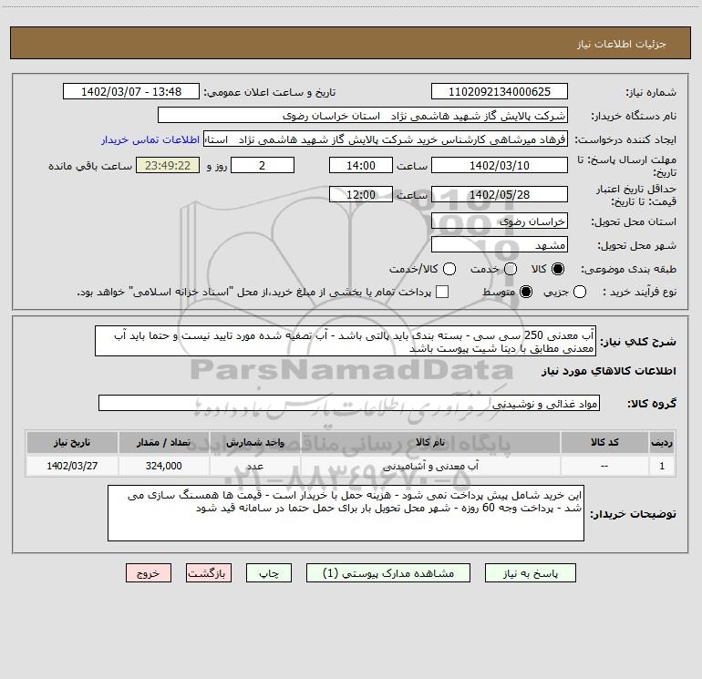
Task: Click response deadline time 14:00
Action: (361, 165)
